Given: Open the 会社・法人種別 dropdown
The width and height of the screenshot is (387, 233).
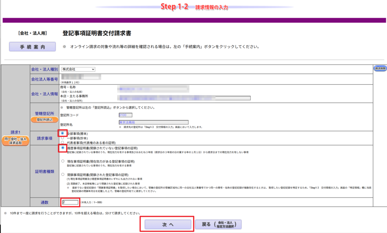Looking at the screenshot, I should [x=78, y=69].
